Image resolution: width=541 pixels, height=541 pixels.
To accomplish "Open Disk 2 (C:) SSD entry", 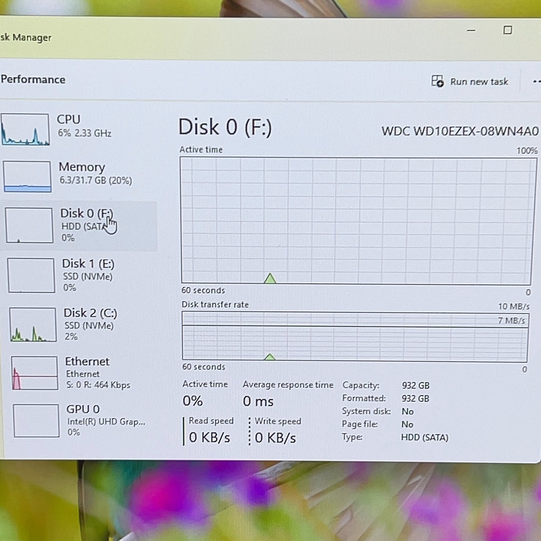I will tap(81, 324).
